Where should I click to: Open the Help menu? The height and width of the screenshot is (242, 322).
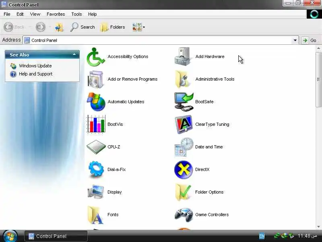coord(93,14)
